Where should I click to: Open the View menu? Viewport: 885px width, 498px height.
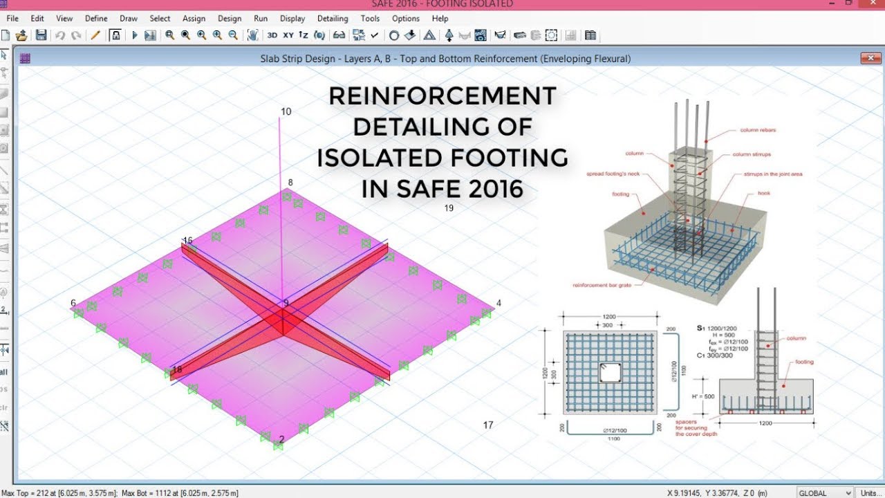(64, 19)
